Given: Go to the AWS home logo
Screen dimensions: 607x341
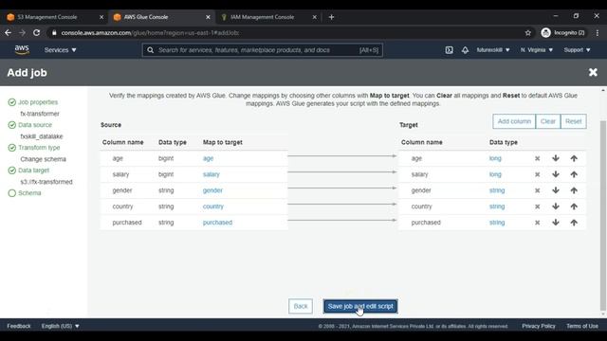Looking at the screenshot, I should coord(22,50).
